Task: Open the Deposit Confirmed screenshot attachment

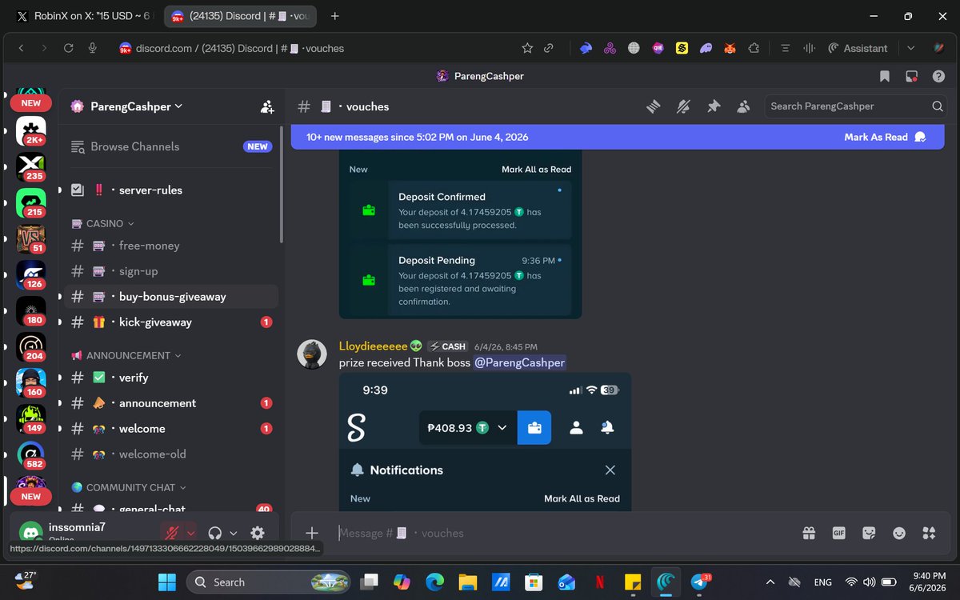Action: [x=460, y=236]
